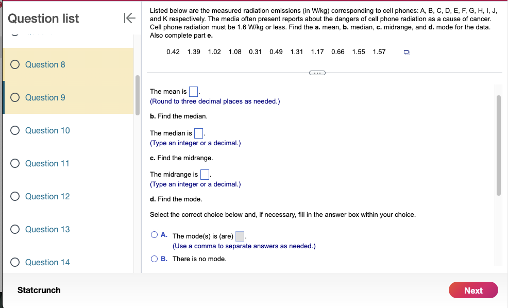
Task: Open Question 11
Action: point(47,163)
